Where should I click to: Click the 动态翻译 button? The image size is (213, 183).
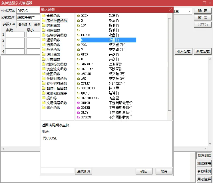tap(204, 155)
